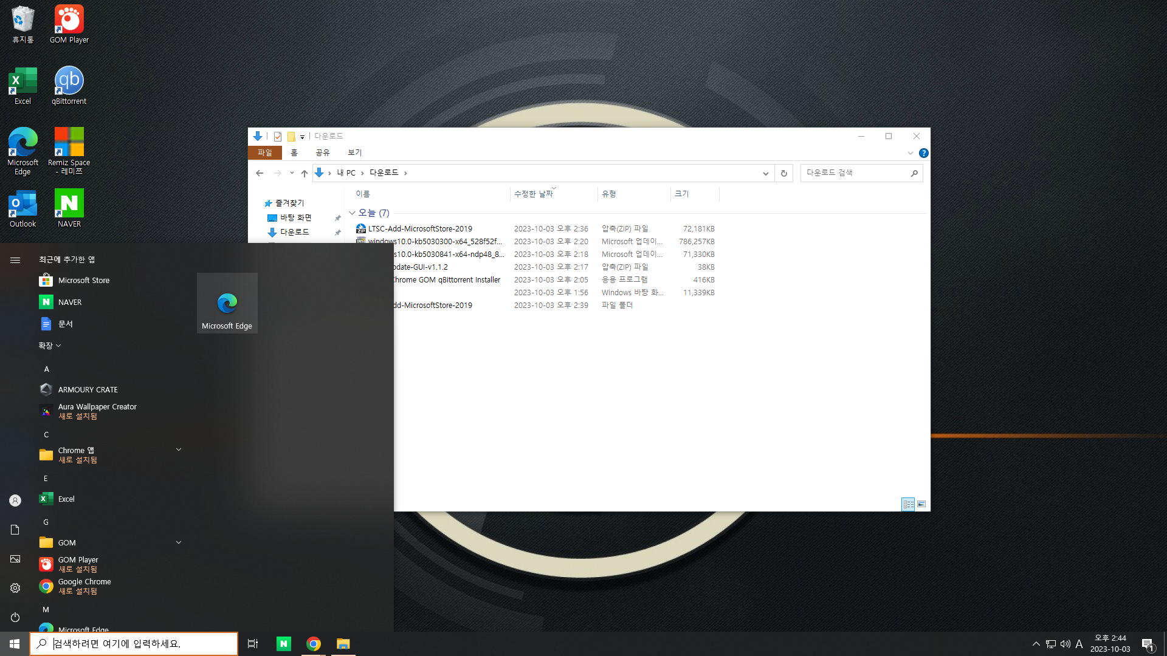Click the Explorer help question-mark icon
The width and height of the screenshot is (1167, 656).
[x=924, y=153]
